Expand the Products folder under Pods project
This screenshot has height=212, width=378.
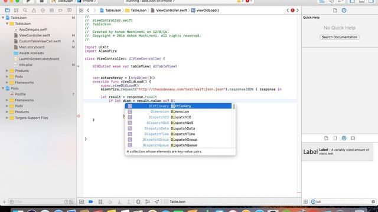[x=7, y=112]
